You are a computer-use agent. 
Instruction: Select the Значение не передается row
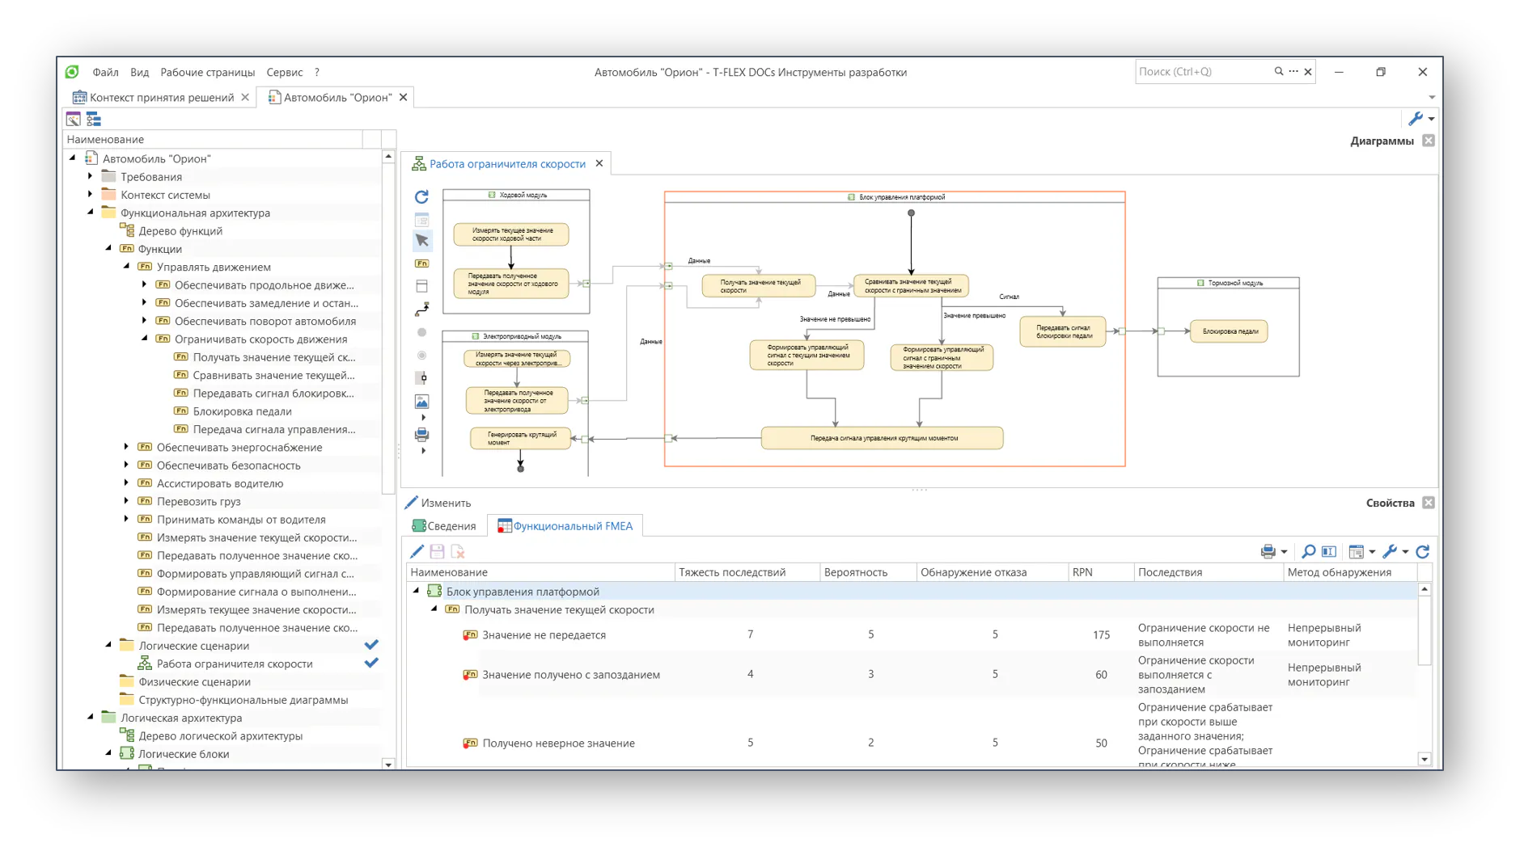pyautogui.click(x=912, y=634)
